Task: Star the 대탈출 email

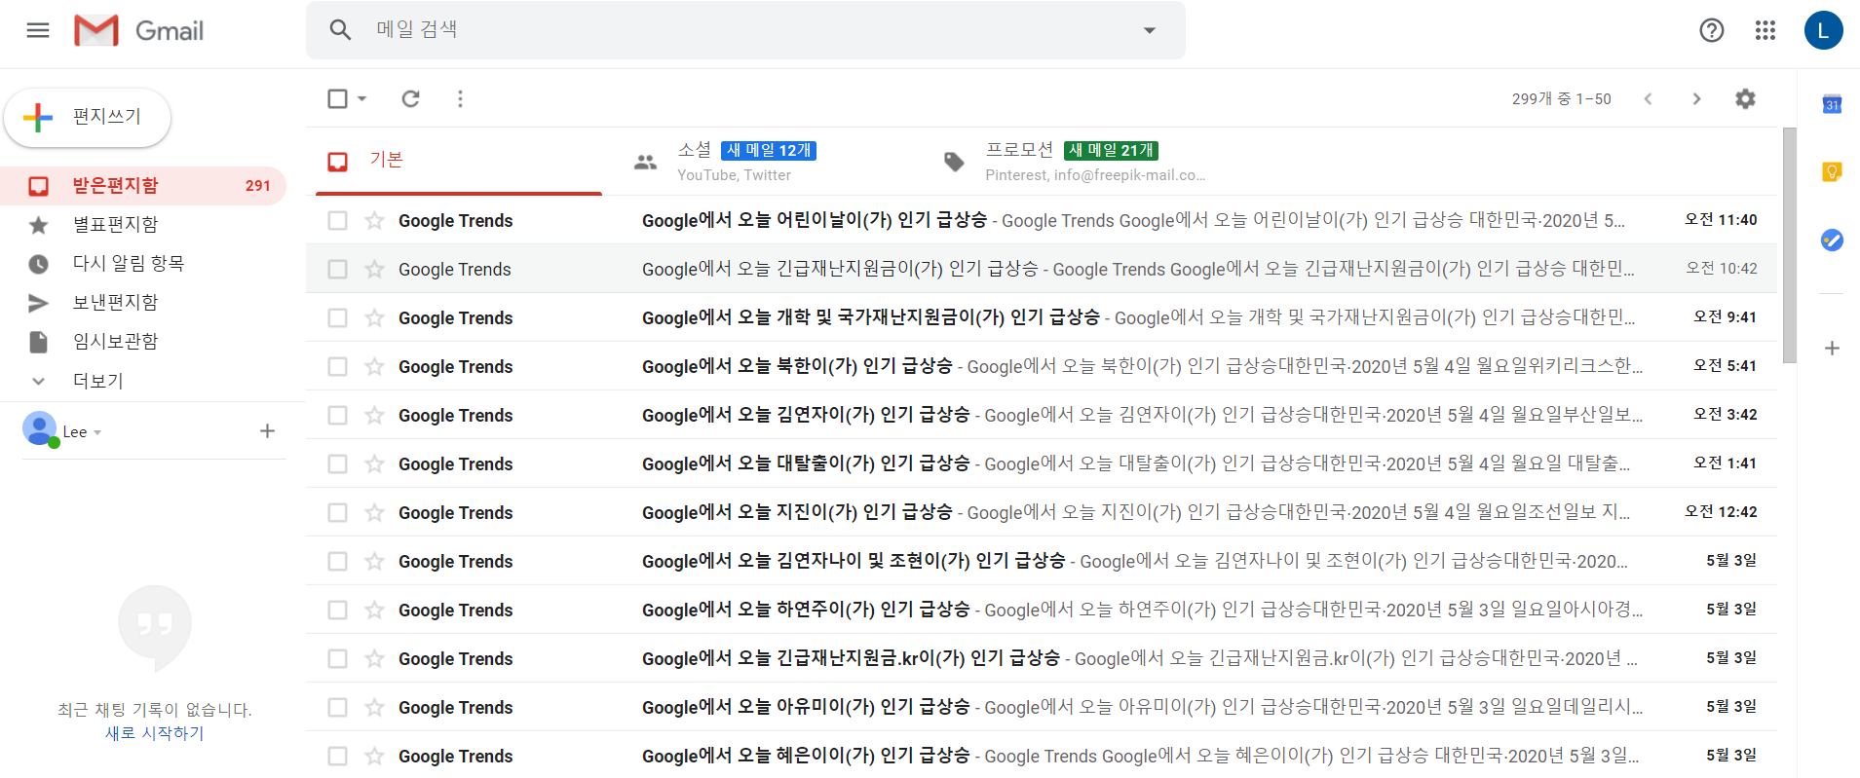Action: 374,463
